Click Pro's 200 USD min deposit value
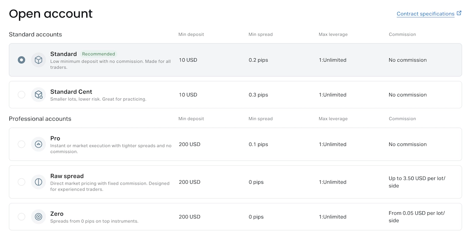 tap(190, 144)
